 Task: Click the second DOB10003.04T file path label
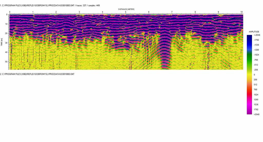tap(37, 74)
